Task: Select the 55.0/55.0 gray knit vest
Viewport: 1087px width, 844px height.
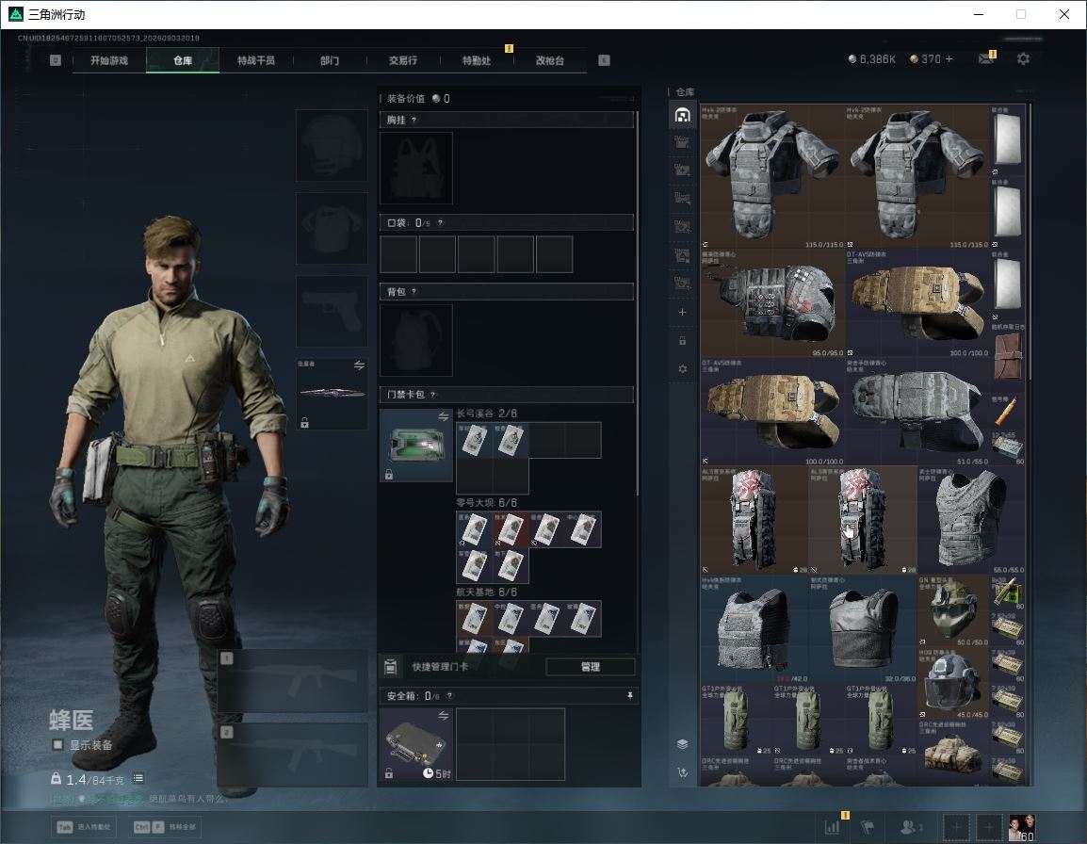Action: click(x=971, y=520)
